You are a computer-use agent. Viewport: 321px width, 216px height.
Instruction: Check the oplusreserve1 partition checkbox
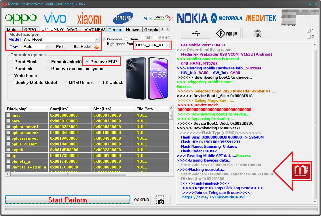coord(8,126)
